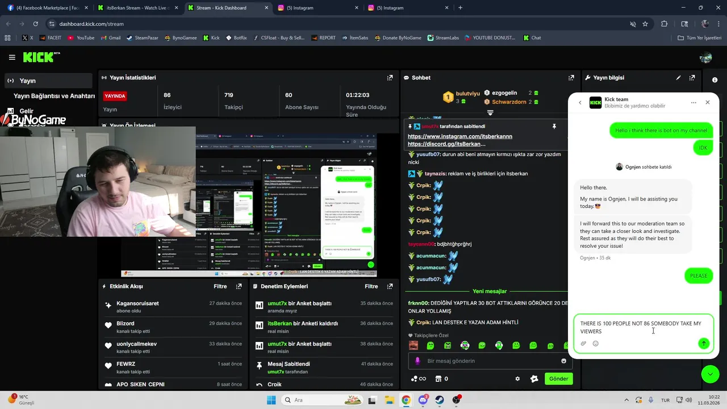
Task: Click the chat identity badge icon
Action: pos(534,379)
